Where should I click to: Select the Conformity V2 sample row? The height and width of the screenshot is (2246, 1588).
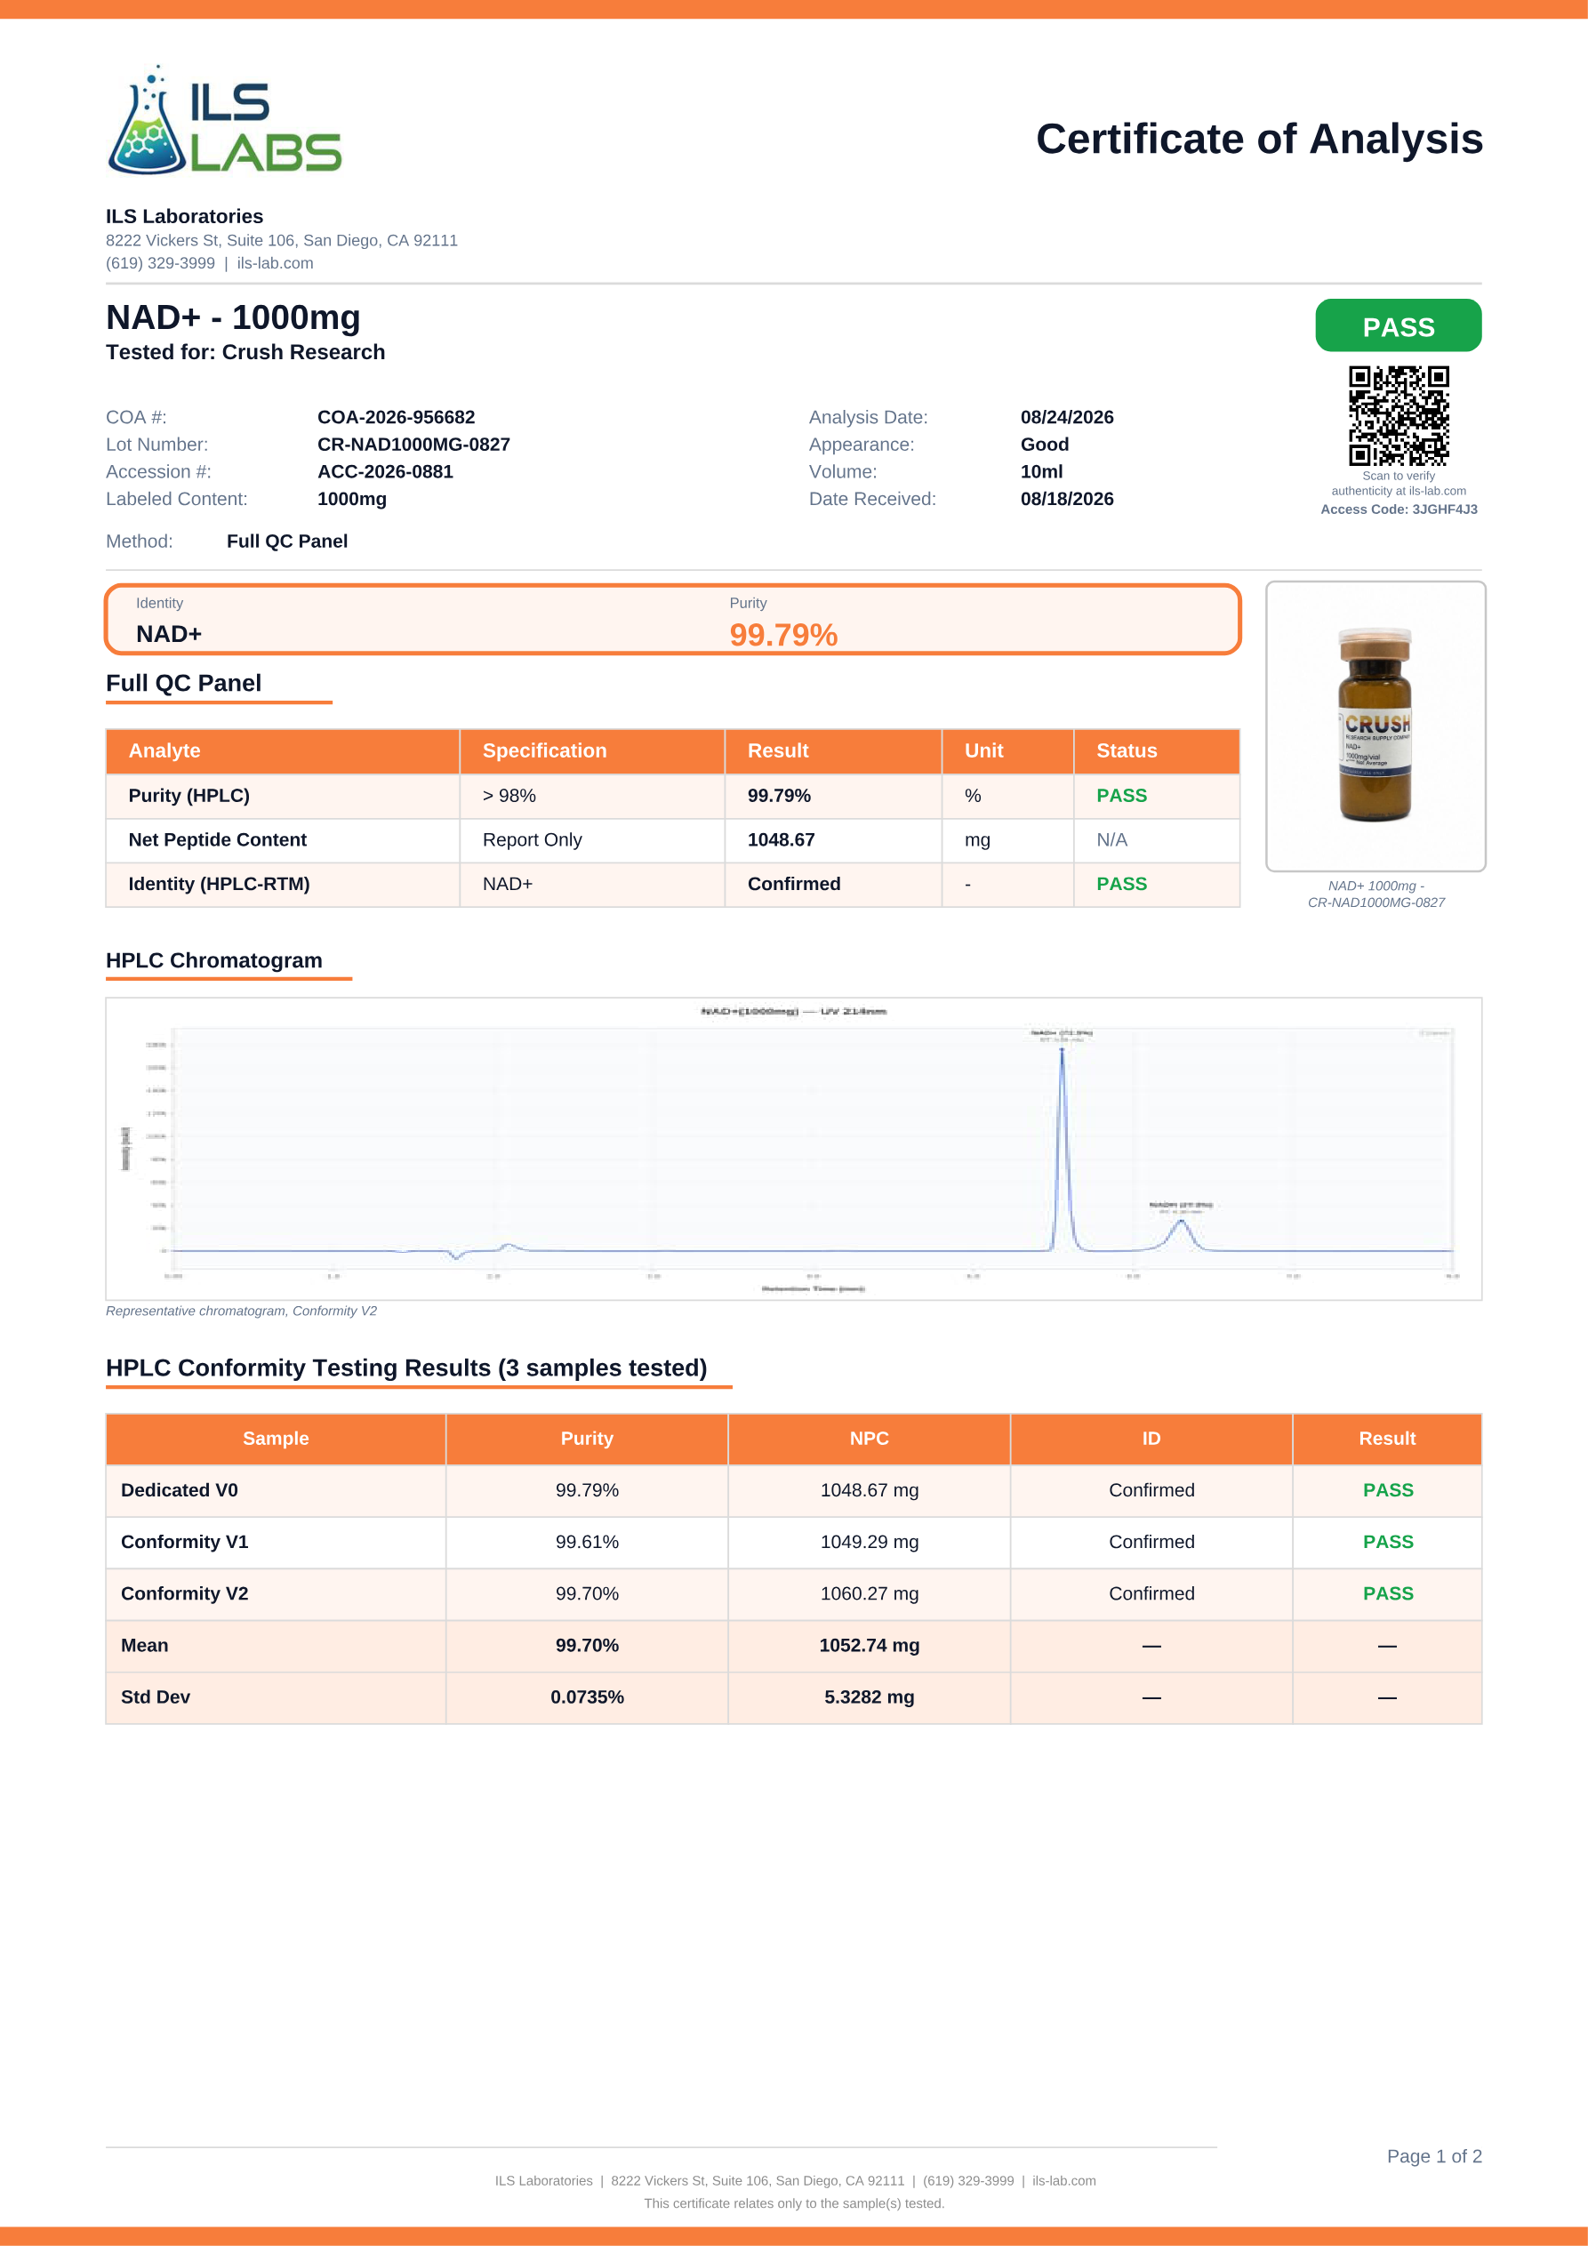(x=793, y=1593)
